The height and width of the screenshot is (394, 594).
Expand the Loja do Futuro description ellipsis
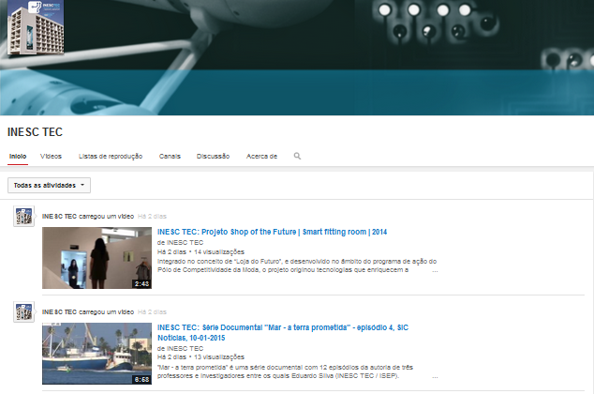(x=435, y=270)
